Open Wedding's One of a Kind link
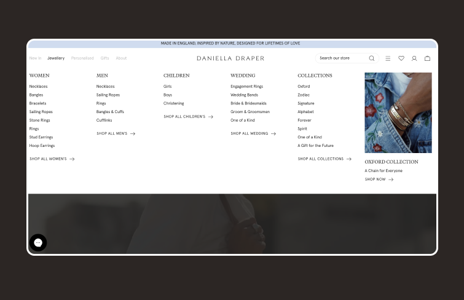This screenshot has height=300, width=464. pyautogui.click(x=243, y=120)
